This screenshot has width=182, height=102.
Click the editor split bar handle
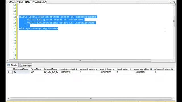[x=174, y=5]
